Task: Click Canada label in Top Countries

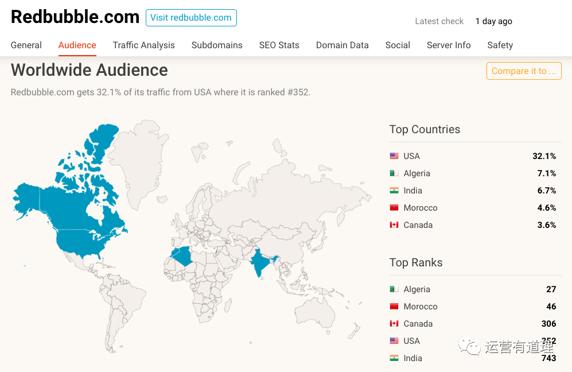Action: tap(418, 225)
